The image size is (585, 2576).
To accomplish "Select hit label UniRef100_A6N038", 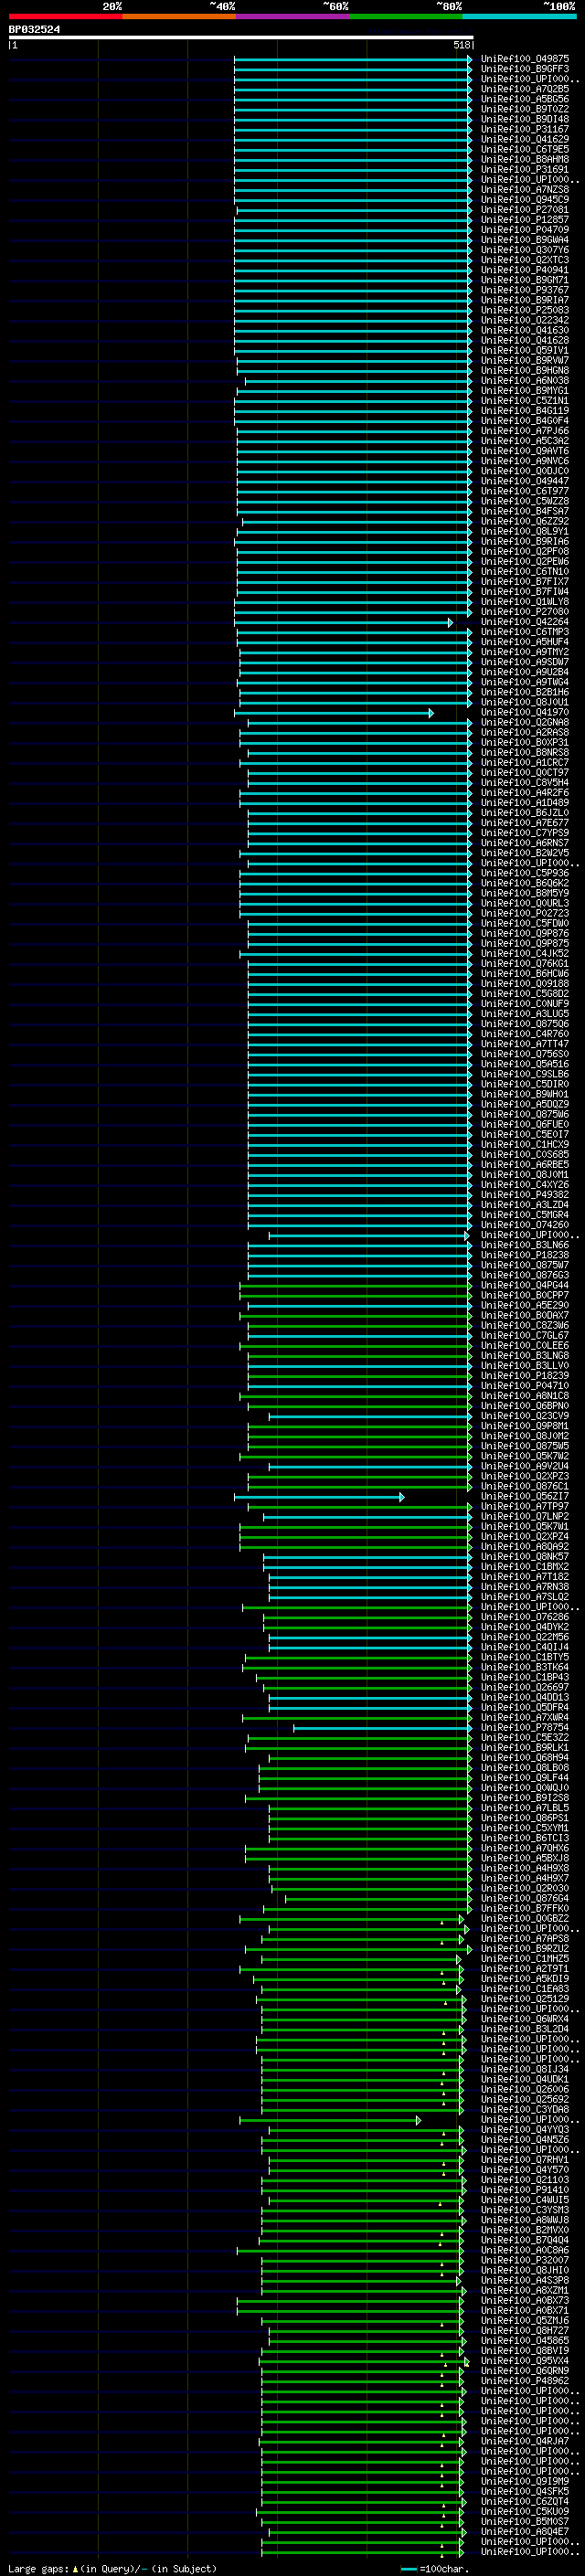I will click(525, 380).
